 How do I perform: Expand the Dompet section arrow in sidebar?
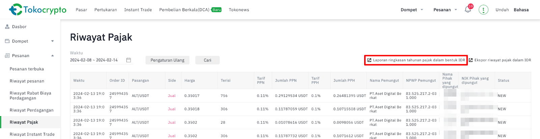pos(52,41)
